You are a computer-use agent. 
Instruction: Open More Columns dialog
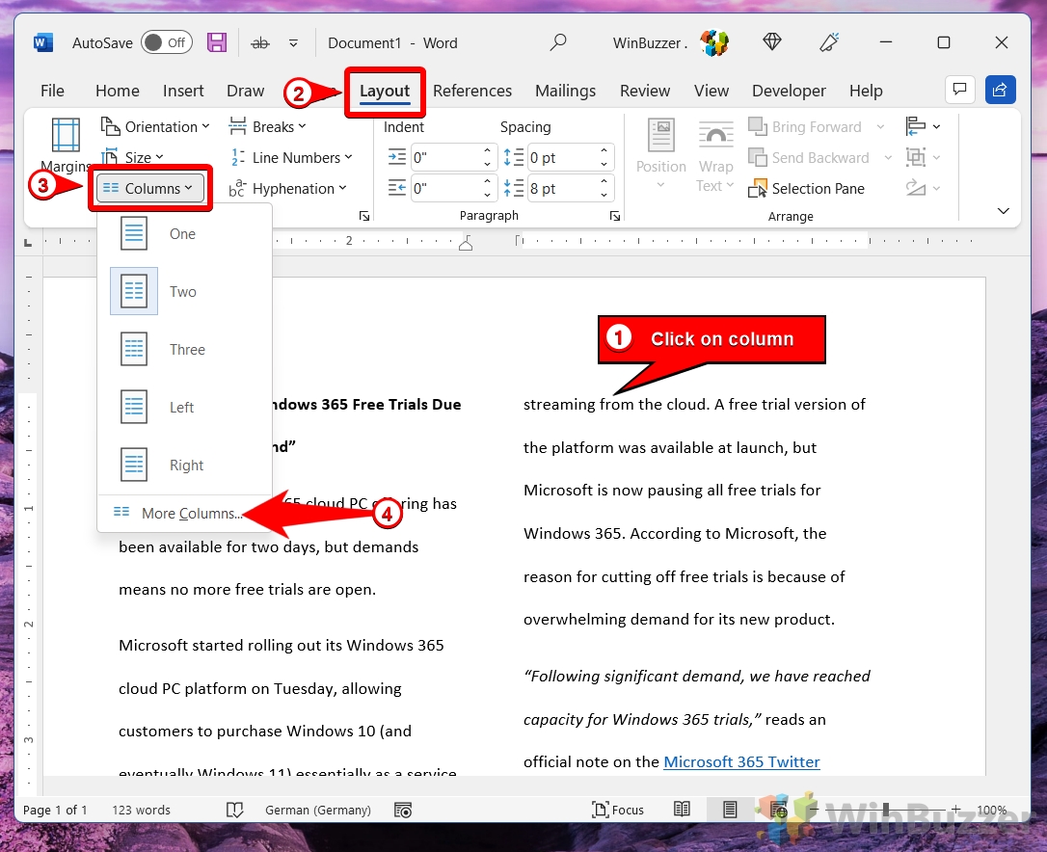(x=184, y=513)
